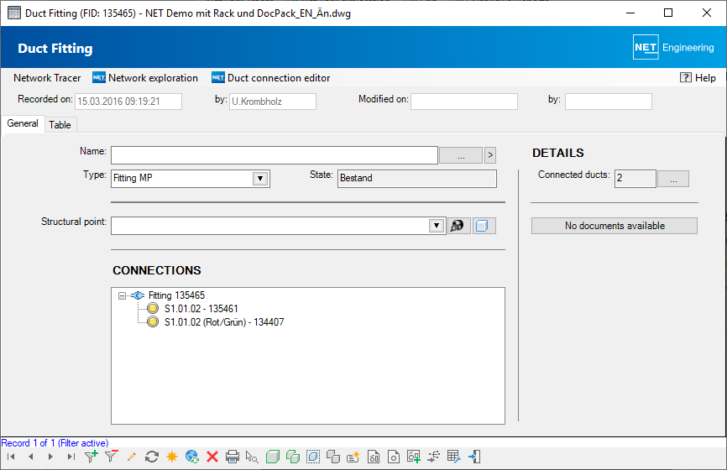Click the remove filter funnel icon
The image size is (727, 470).
click(x=111, y=457)
